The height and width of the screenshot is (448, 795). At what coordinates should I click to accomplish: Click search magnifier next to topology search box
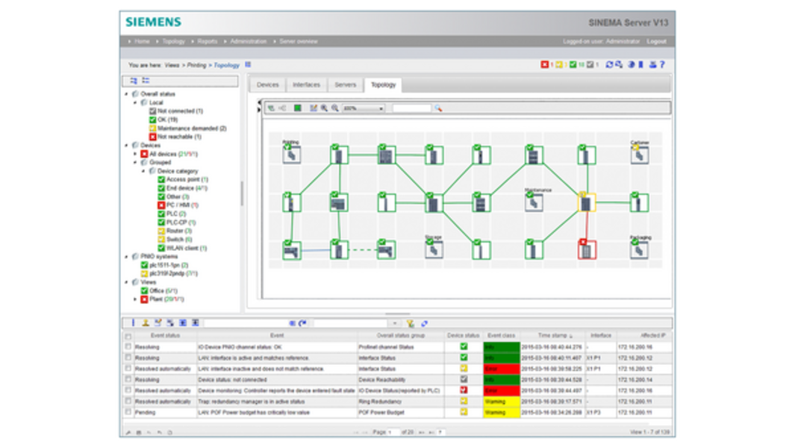pyautogui.click(x=438, y=108)
